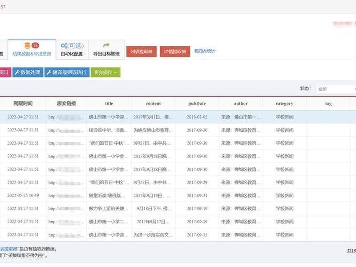Screen dimensions: 356x267
Task: Click the 爬取时间 column header
Action: coord(23,104)
